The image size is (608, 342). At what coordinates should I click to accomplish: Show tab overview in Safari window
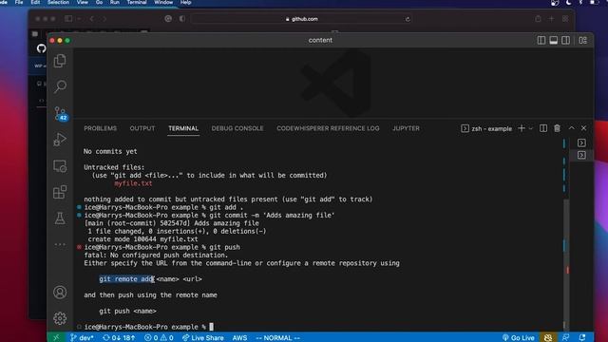coord(565,19)
